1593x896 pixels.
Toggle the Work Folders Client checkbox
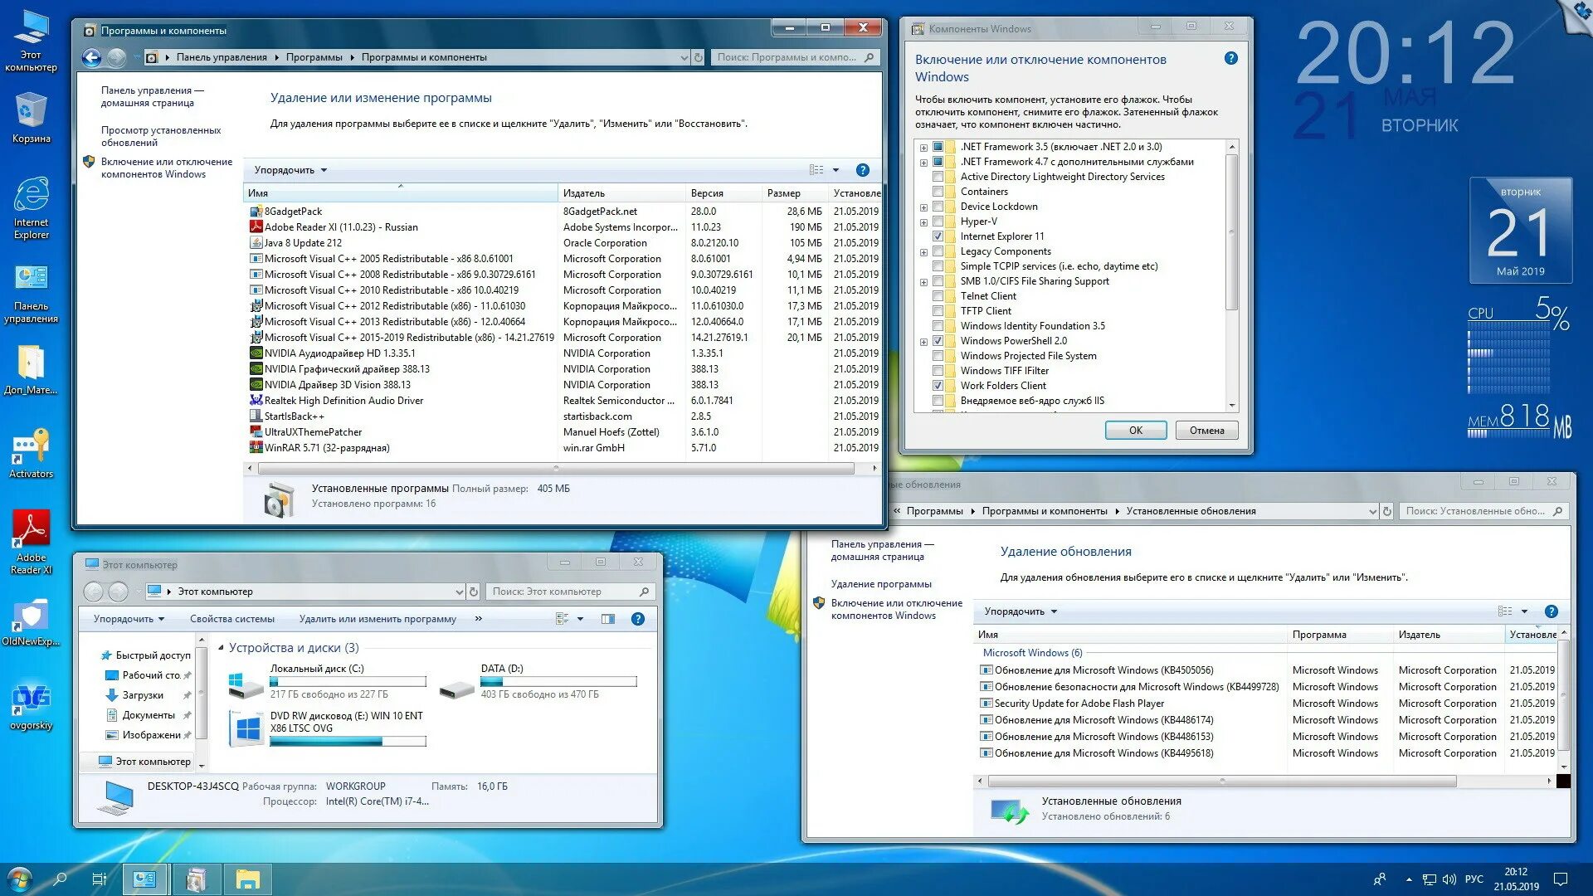tap(938, 386)
